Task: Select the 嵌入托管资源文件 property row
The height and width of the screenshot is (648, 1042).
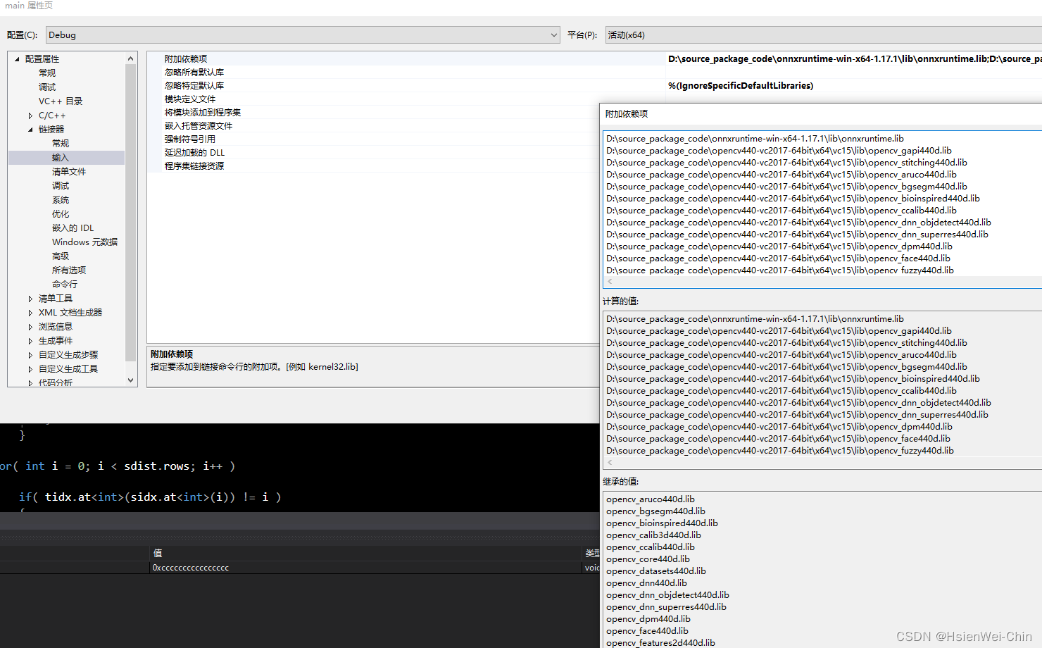Action: pyautogui.click(x=373, y=126)
